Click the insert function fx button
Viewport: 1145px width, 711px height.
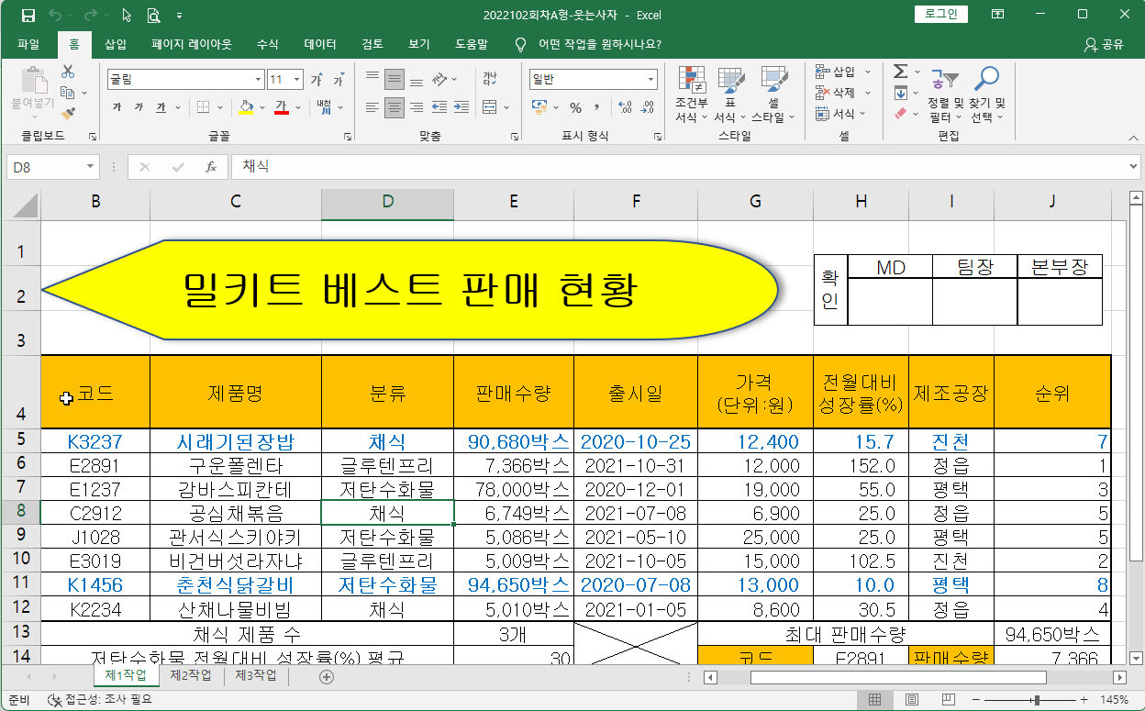(x=210, y=167)
